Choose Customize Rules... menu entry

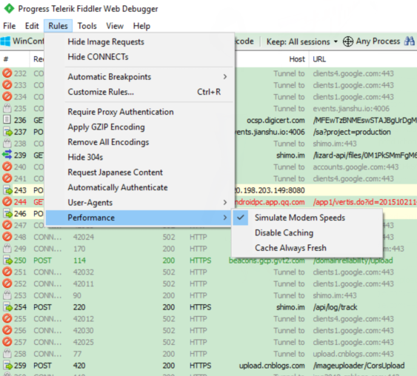[139, 92]
